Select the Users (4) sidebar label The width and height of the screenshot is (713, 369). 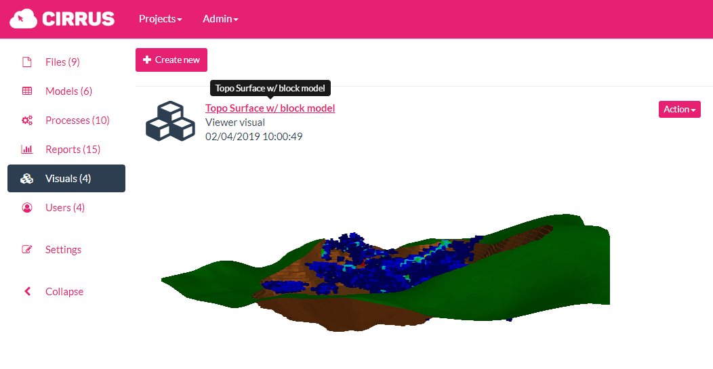point(65,208)
